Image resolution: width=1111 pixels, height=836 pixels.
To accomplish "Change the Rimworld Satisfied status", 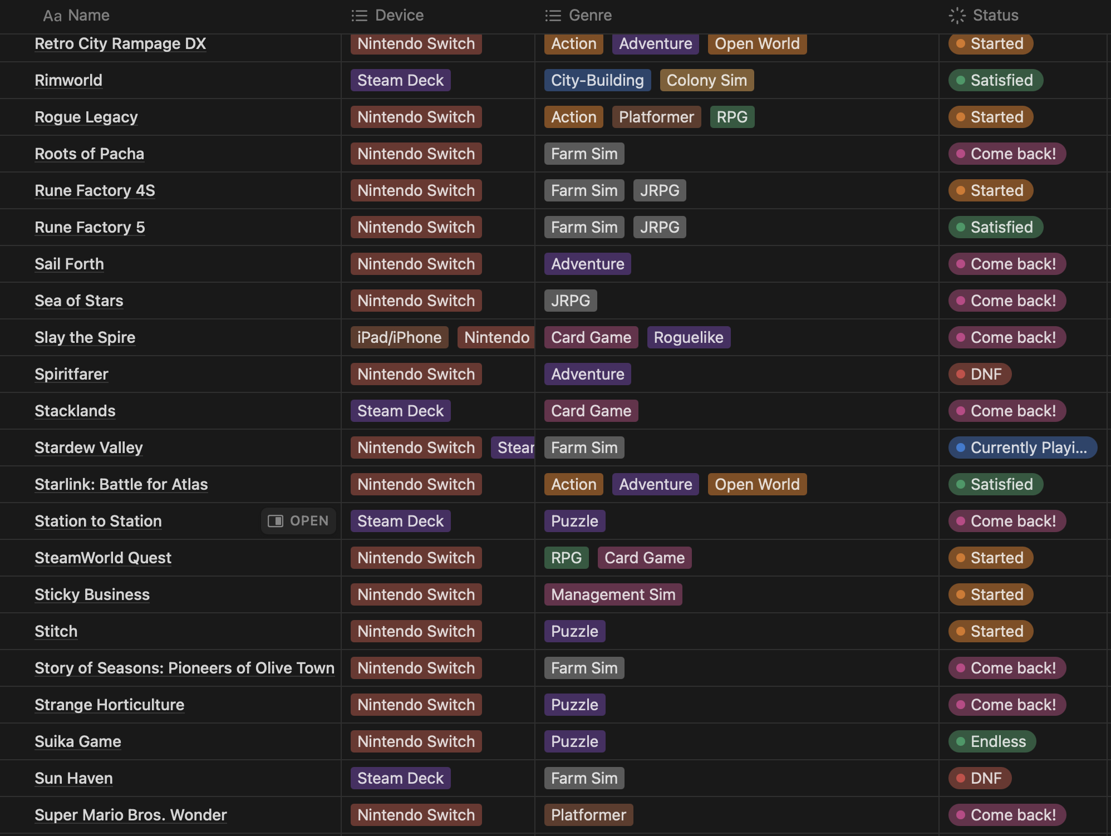I will 995,80.
